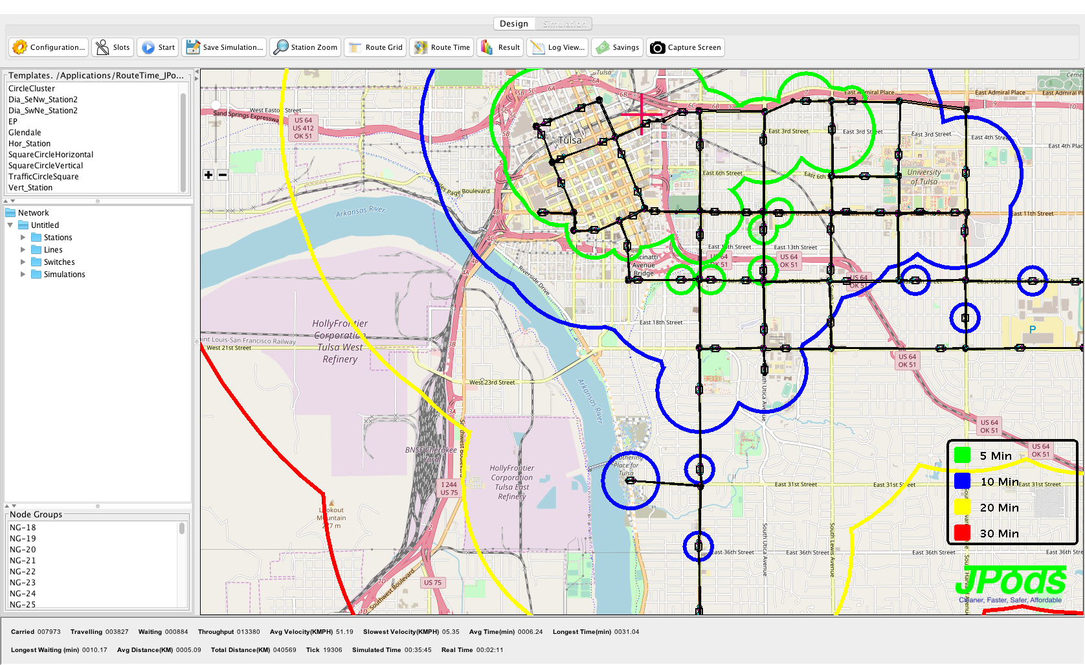The height and width of the screenshot is (665, 1085).
Task: Click the Route Time icon
Action: coord(421,47)
